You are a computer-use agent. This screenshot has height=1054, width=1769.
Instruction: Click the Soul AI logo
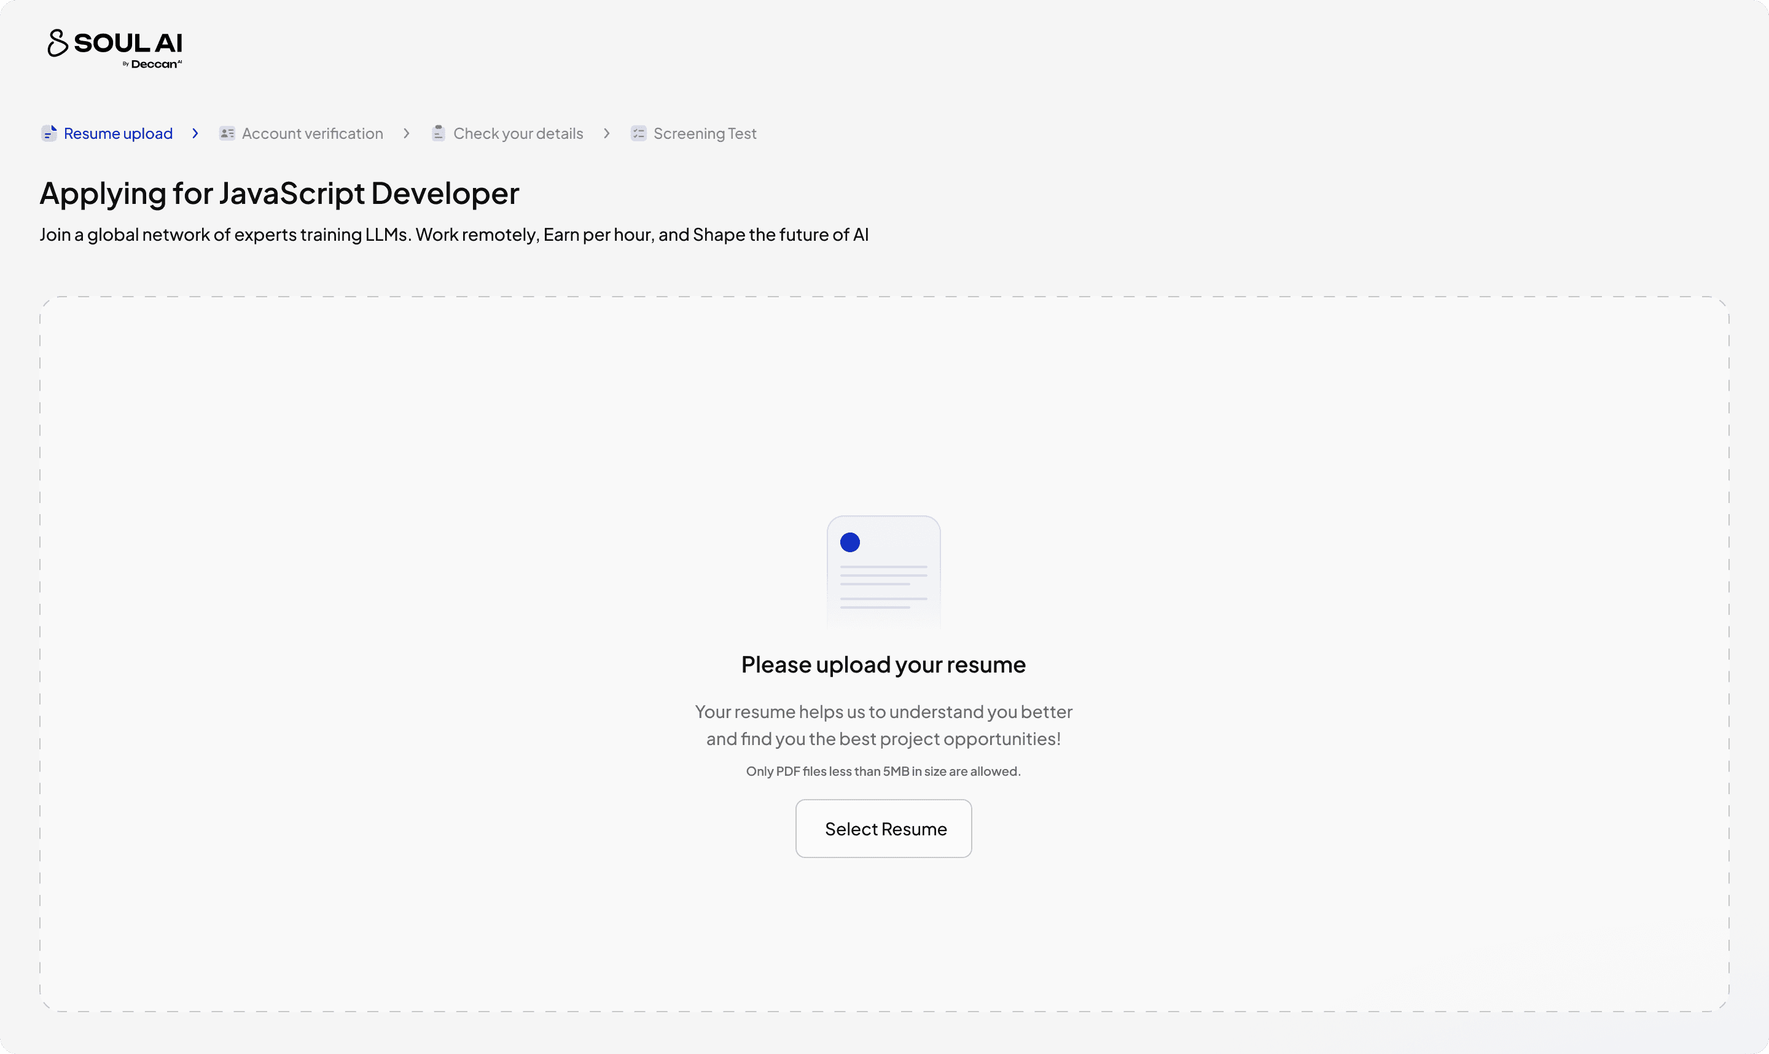pyautogui.click(x=114, y=44)
